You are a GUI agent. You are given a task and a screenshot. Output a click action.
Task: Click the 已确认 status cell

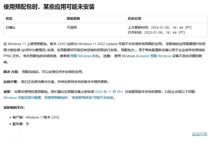click(x=11, y=27)
